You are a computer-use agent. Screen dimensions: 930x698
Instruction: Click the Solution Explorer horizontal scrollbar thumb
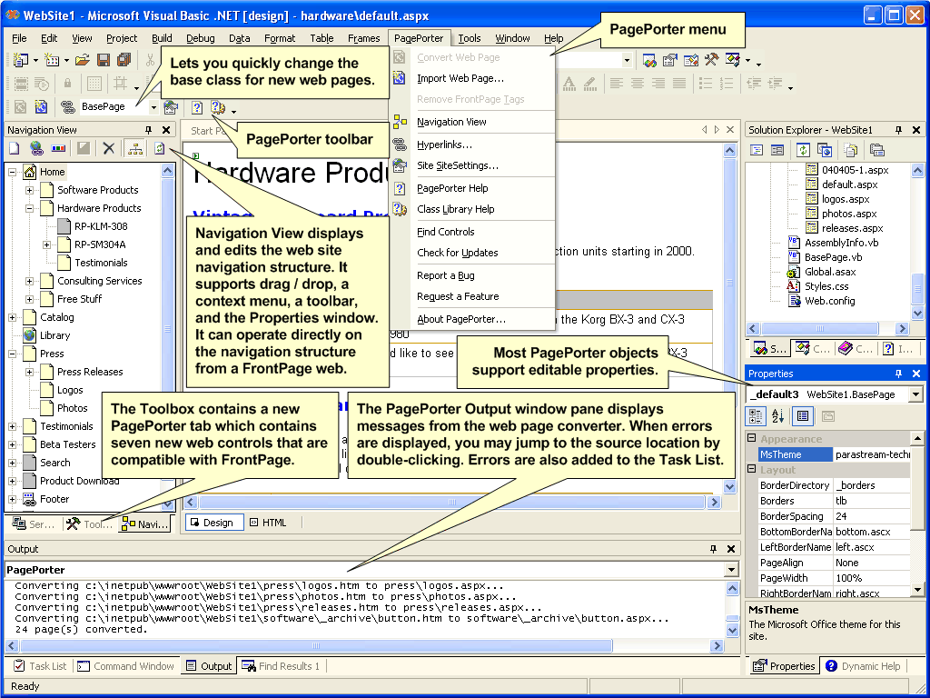click(820, 328)
